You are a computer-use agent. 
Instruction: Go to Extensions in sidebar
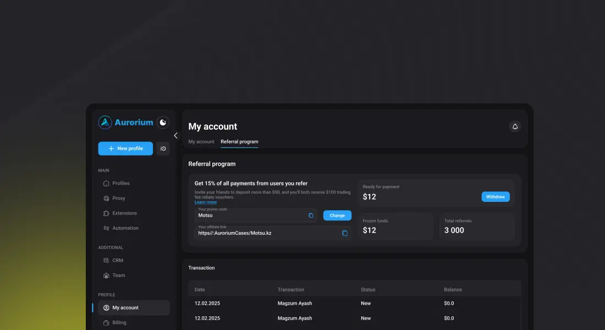pos(124,213)
